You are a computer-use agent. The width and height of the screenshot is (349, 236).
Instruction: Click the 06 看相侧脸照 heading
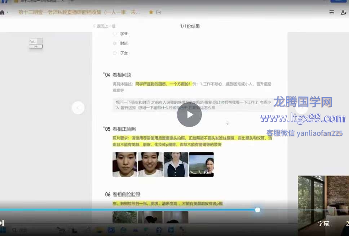pyautogui.click(x=123, y=195)
